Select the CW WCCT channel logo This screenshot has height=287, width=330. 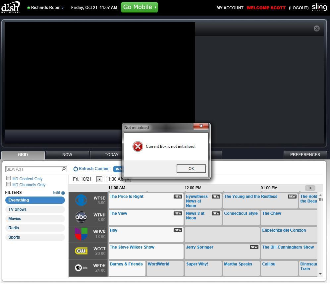81,251
